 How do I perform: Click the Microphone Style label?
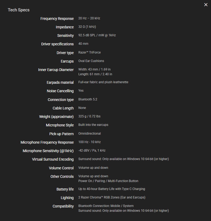click(60, 125)
